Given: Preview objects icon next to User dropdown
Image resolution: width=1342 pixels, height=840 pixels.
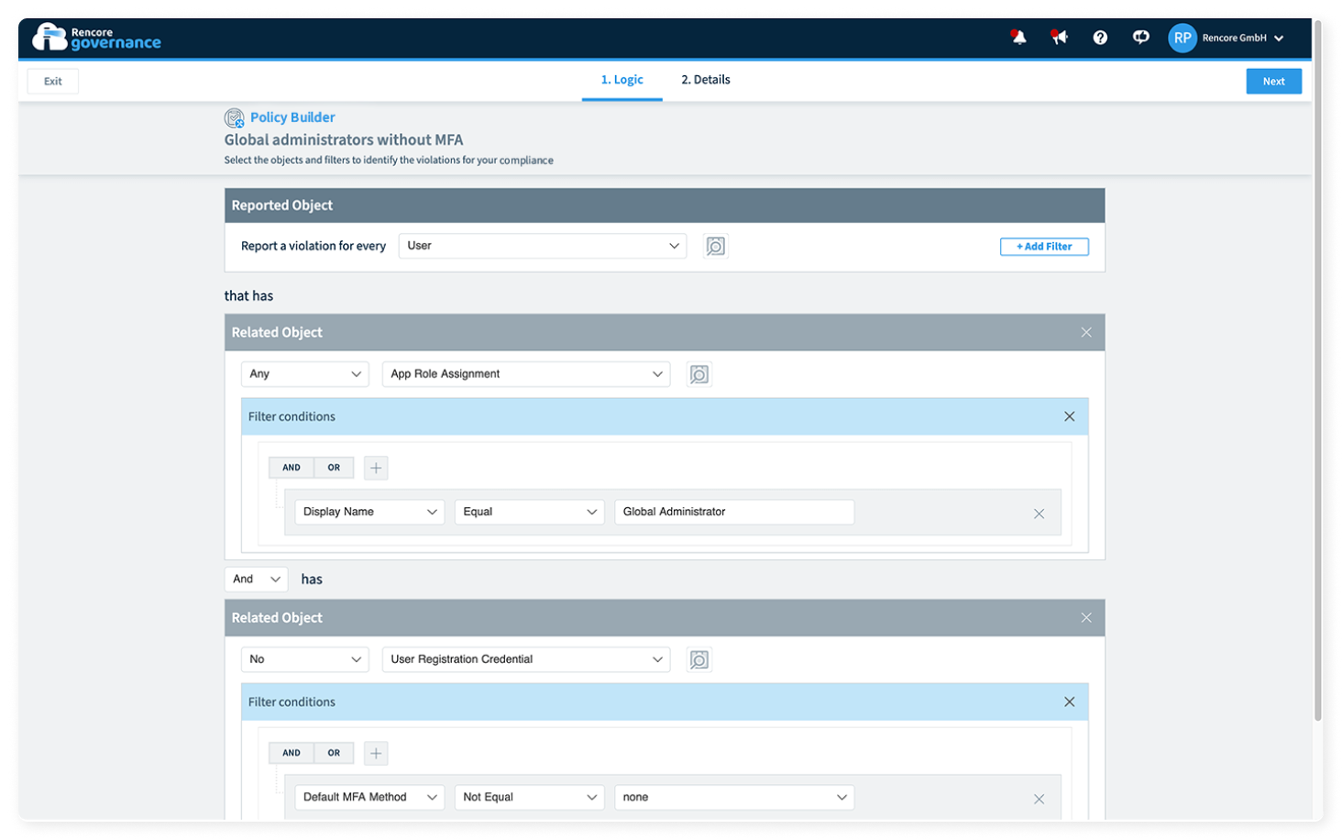Looking at the screenshot, I should click(x=715, y=246).
